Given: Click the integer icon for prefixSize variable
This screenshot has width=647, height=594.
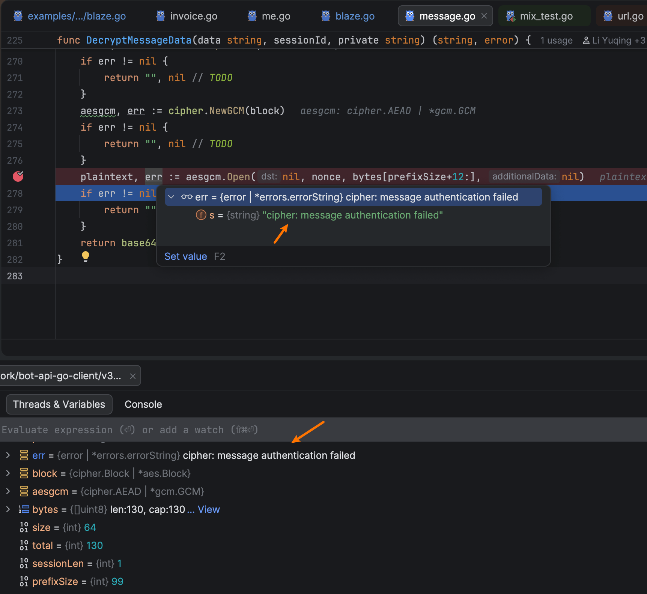Looking at the screenshot, I should tap(24, 582).
